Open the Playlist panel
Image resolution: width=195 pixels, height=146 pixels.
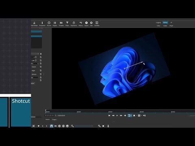pyautogui.click(x=55, y=24)
